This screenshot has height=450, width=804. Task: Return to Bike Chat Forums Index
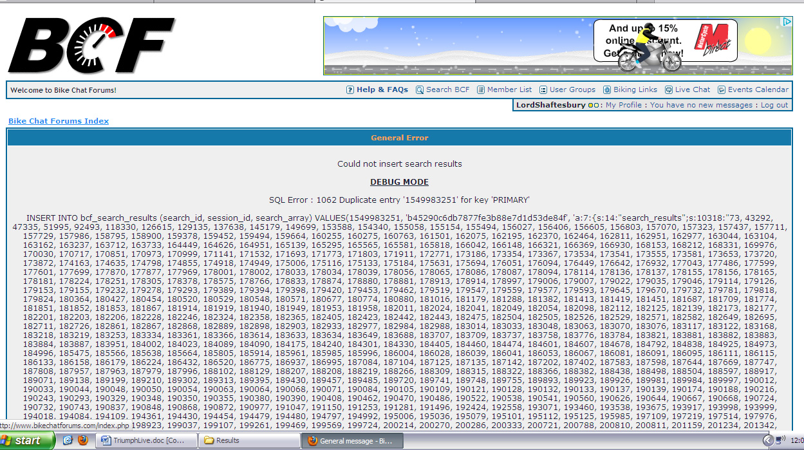[x=58, y=120]
